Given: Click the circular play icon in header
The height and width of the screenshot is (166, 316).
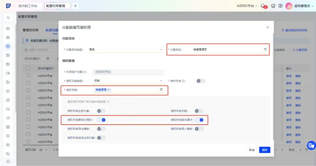Looking at the screenshot, I should 281,6.
